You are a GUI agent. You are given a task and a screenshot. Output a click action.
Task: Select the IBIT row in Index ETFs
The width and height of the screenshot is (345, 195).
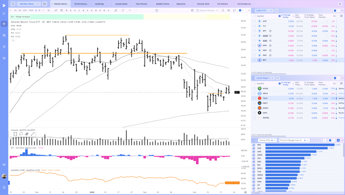point(298,60)
